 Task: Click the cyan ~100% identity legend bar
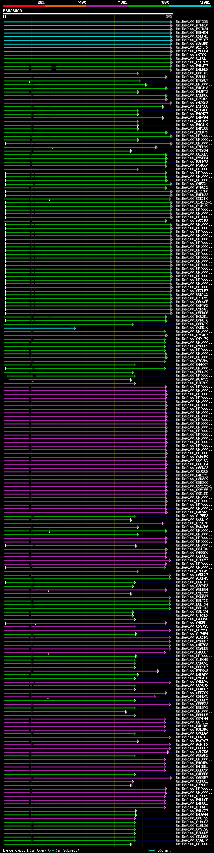click(x=190, y=6)
